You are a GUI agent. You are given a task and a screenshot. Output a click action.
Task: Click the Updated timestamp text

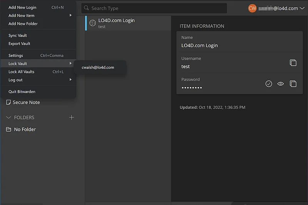point(213,107)
